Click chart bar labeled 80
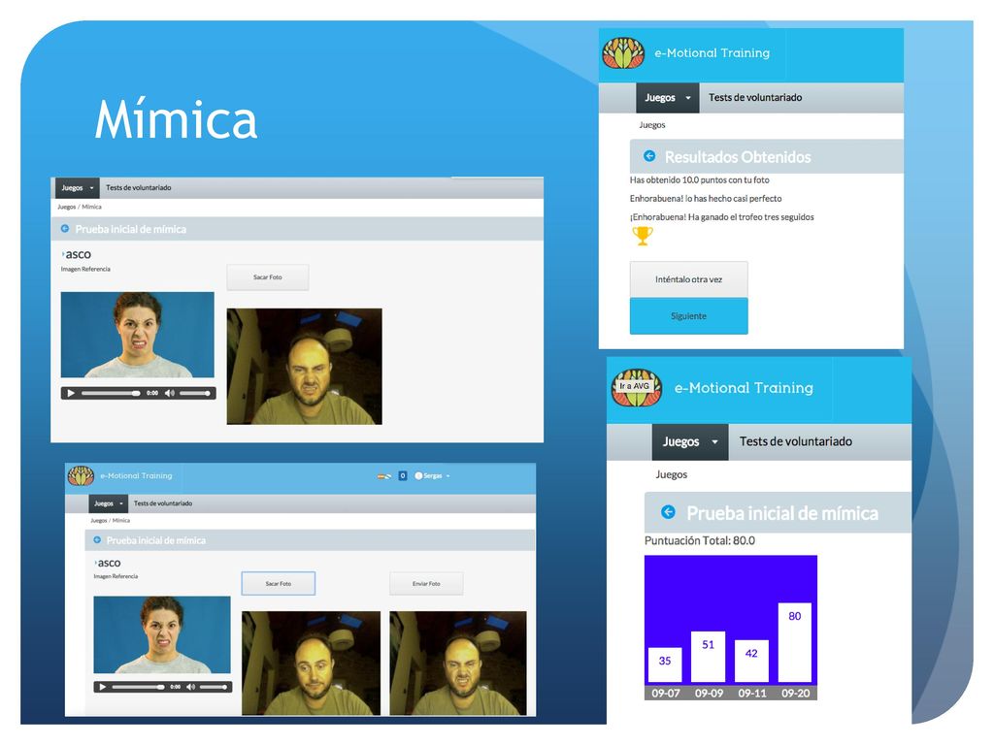Screen dimensions: 994x745 (x=795, y=642)
